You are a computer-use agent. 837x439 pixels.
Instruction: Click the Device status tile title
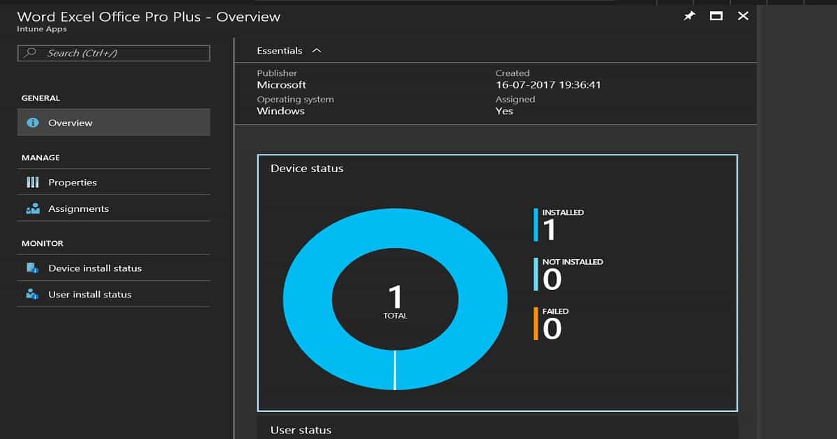tap(307, 169)
